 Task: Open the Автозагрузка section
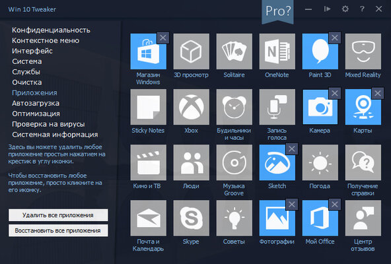[36, 103]
